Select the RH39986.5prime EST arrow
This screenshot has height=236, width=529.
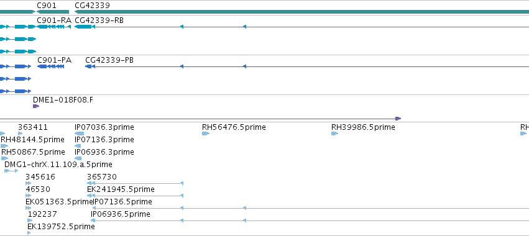[334, 134]
